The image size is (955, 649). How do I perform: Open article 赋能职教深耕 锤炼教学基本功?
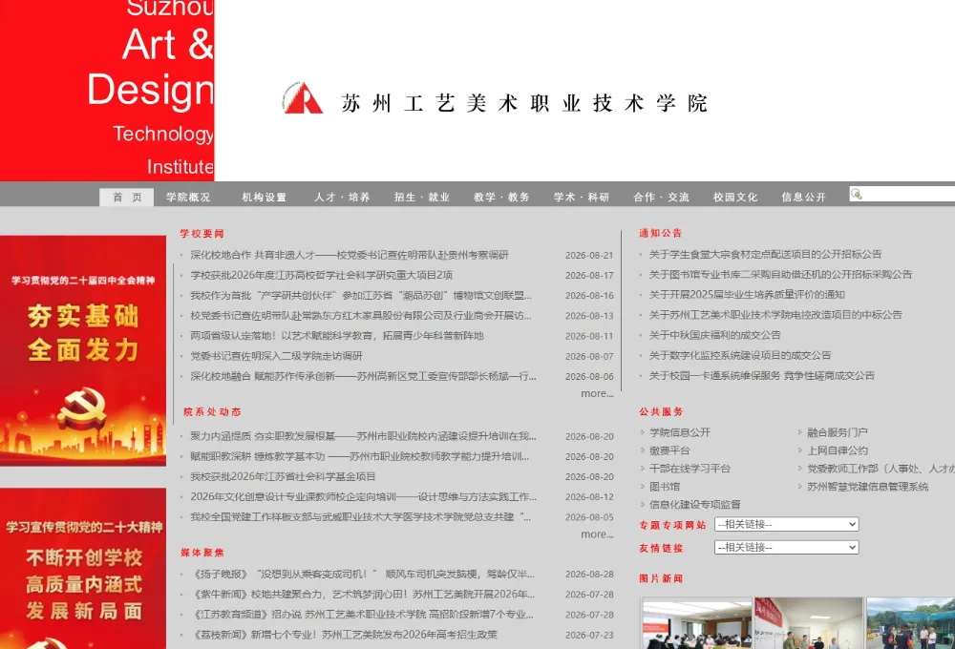359,456
